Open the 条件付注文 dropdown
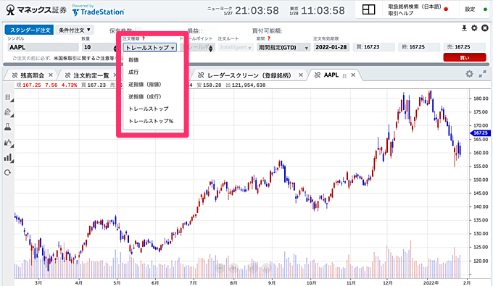The width and height of the screenshot is (493, 286). point(75,30)
